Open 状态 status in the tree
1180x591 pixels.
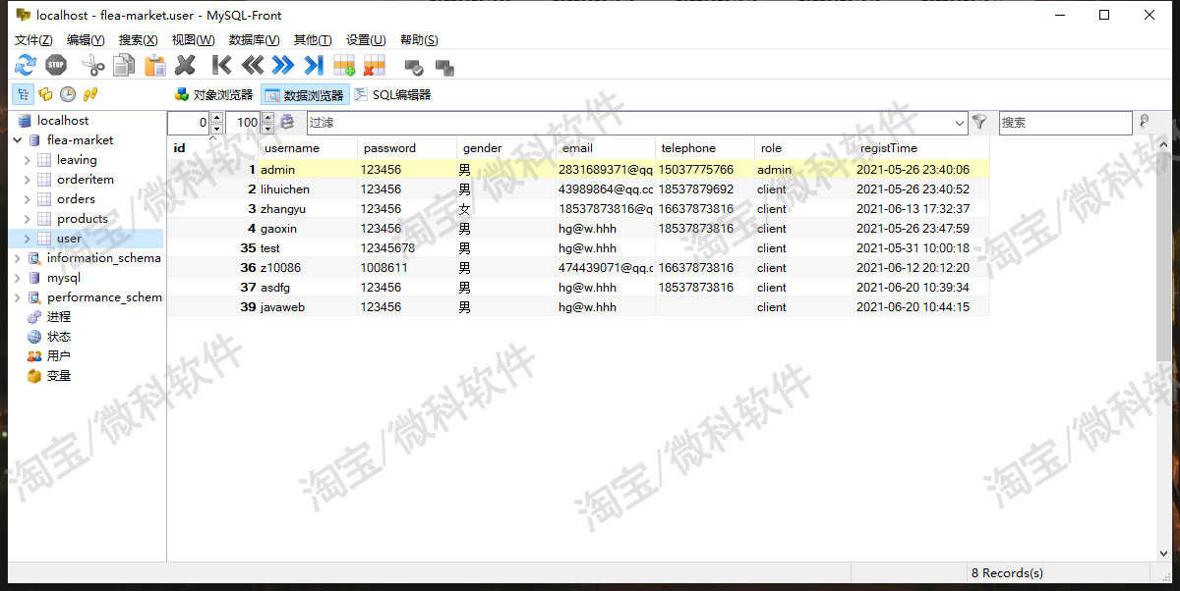[x=59, y=337]
